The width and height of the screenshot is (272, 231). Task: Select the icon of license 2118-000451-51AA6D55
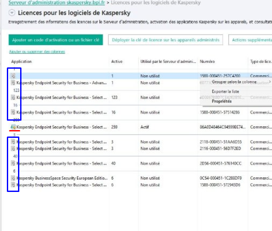13,142
